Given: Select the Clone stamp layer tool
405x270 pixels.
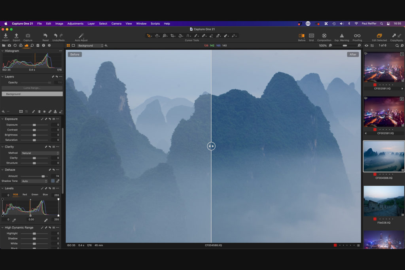Looking at the screenshot, I should pyautogui.click(x=55, y=111).
